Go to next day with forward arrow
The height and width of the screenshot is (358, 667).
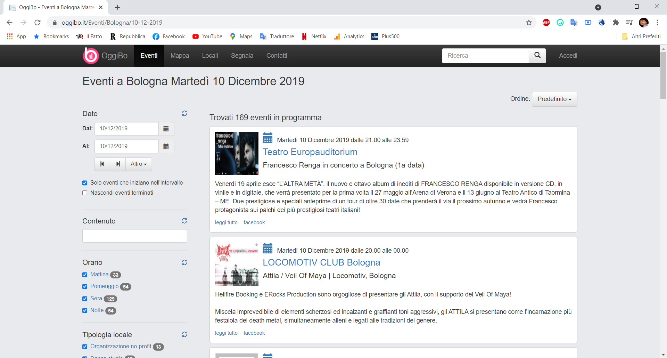pyautogui.click(x=118, y=164)
